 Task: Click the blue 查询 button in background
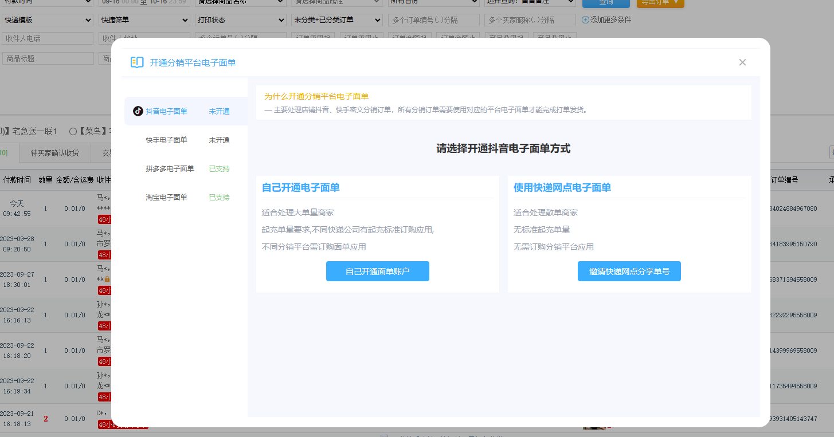tap(606, 3)
